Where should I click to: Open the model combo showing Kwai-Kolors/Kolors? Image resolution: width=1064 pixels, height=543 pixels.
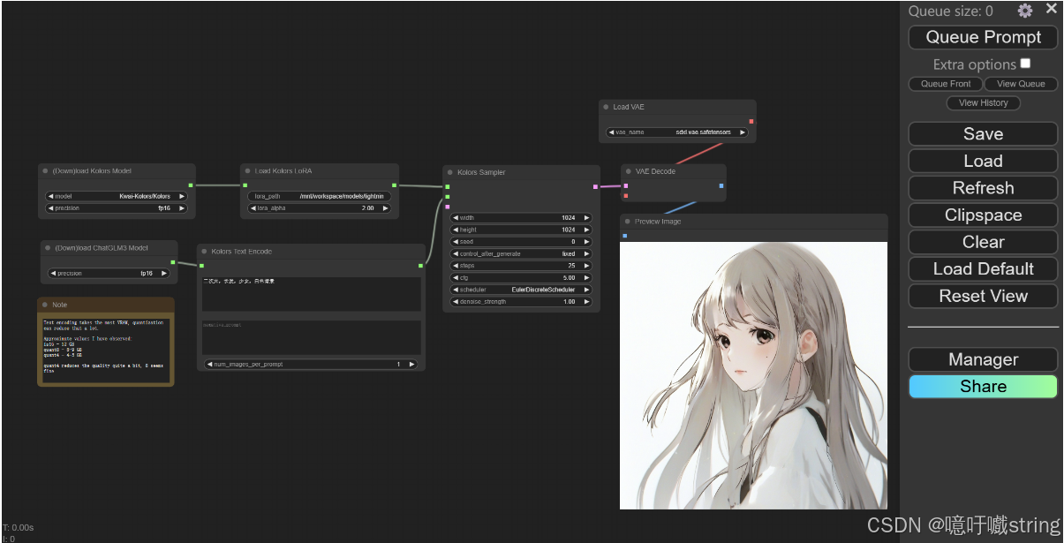point(117,196)
